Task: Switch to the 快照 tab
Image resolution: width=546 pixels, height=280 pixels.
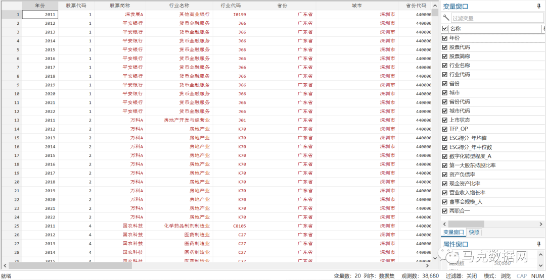Action: [474, 232]
